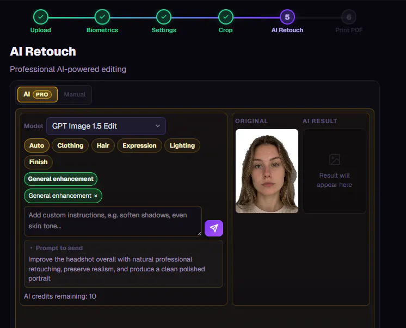Click the Biometrics step label
This screenshot has width=406, height=328.
coord(102,30)
